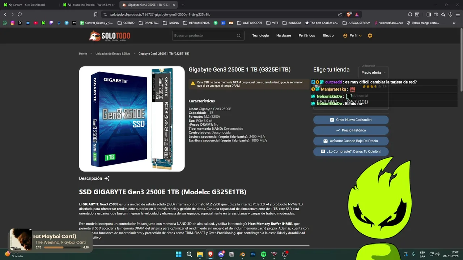Open the HERRAMIENTAS bookmarks folder
Image resolution: width=463 pixels, height=260 pixels.
(196, 23)
